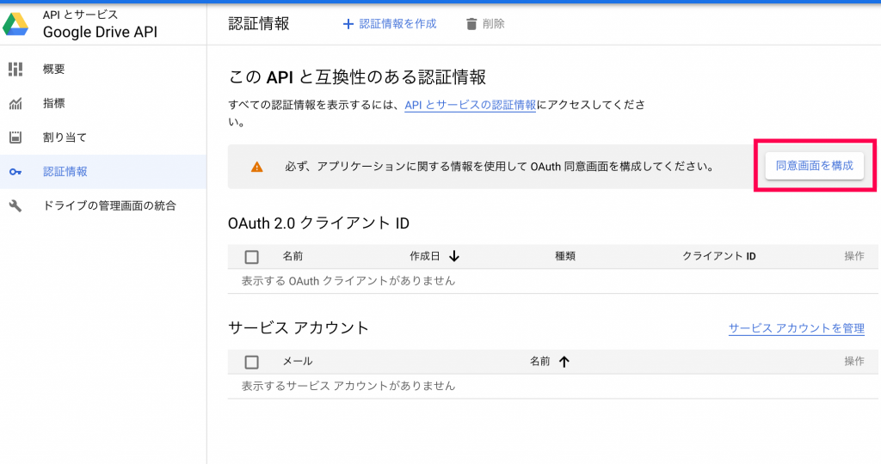
Task: Click the サービス アカウント heading
Action: point(299,327)
